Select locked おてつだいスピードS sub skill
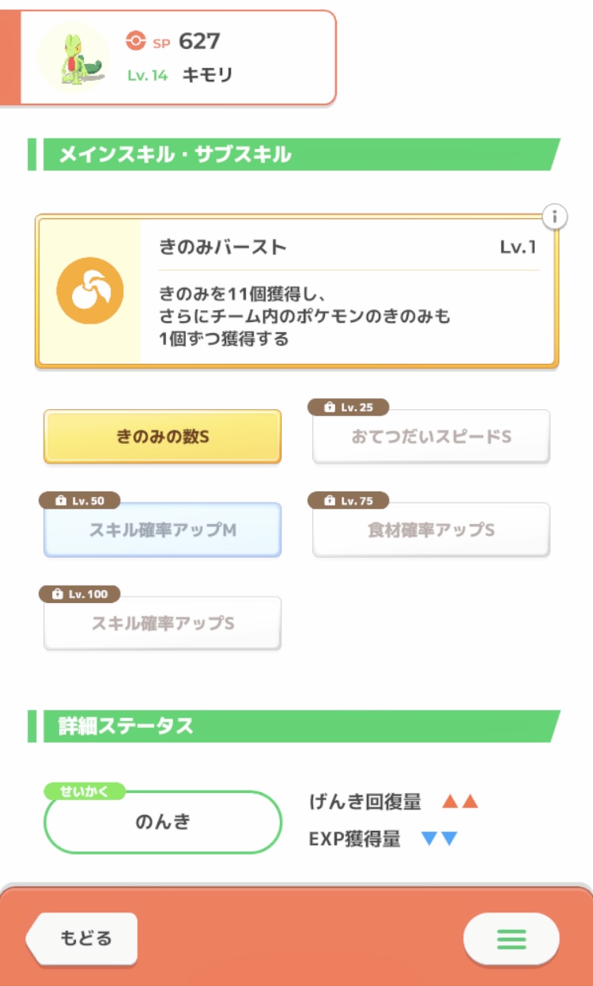The width and height of the screenshot is (593, 986). tap(431, 437)
